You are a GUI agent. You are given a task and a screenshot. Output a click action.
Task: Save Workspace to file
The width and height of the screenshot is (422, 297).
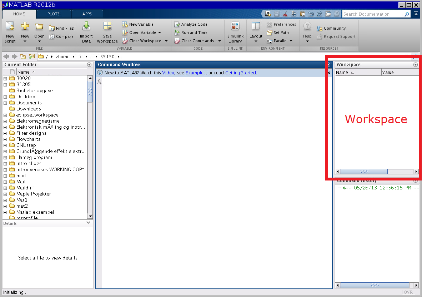point(107,32)
